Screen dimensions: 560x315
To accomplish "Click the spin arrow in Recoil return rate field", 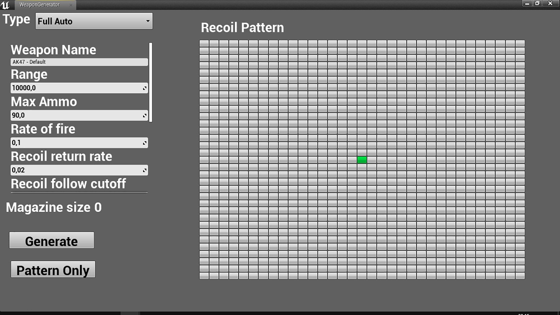I will 144,170.
